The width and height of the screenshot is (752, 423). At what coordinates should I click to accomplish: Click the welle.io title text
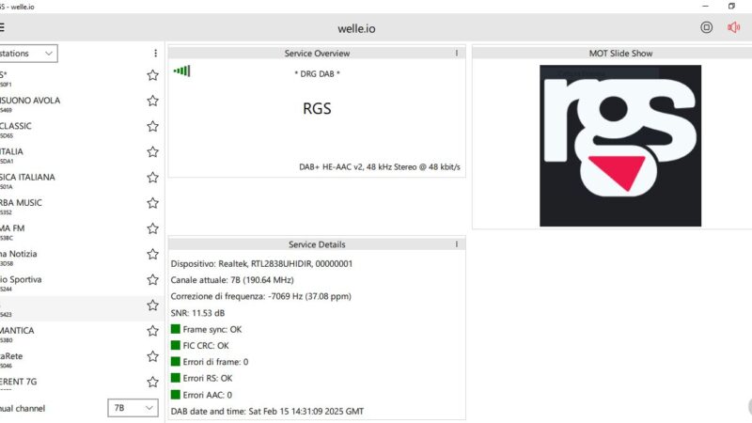[356, 29]
